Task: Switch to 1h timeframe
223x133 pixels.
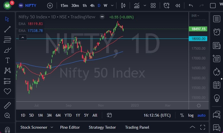Action: click(x=84, y=5)
